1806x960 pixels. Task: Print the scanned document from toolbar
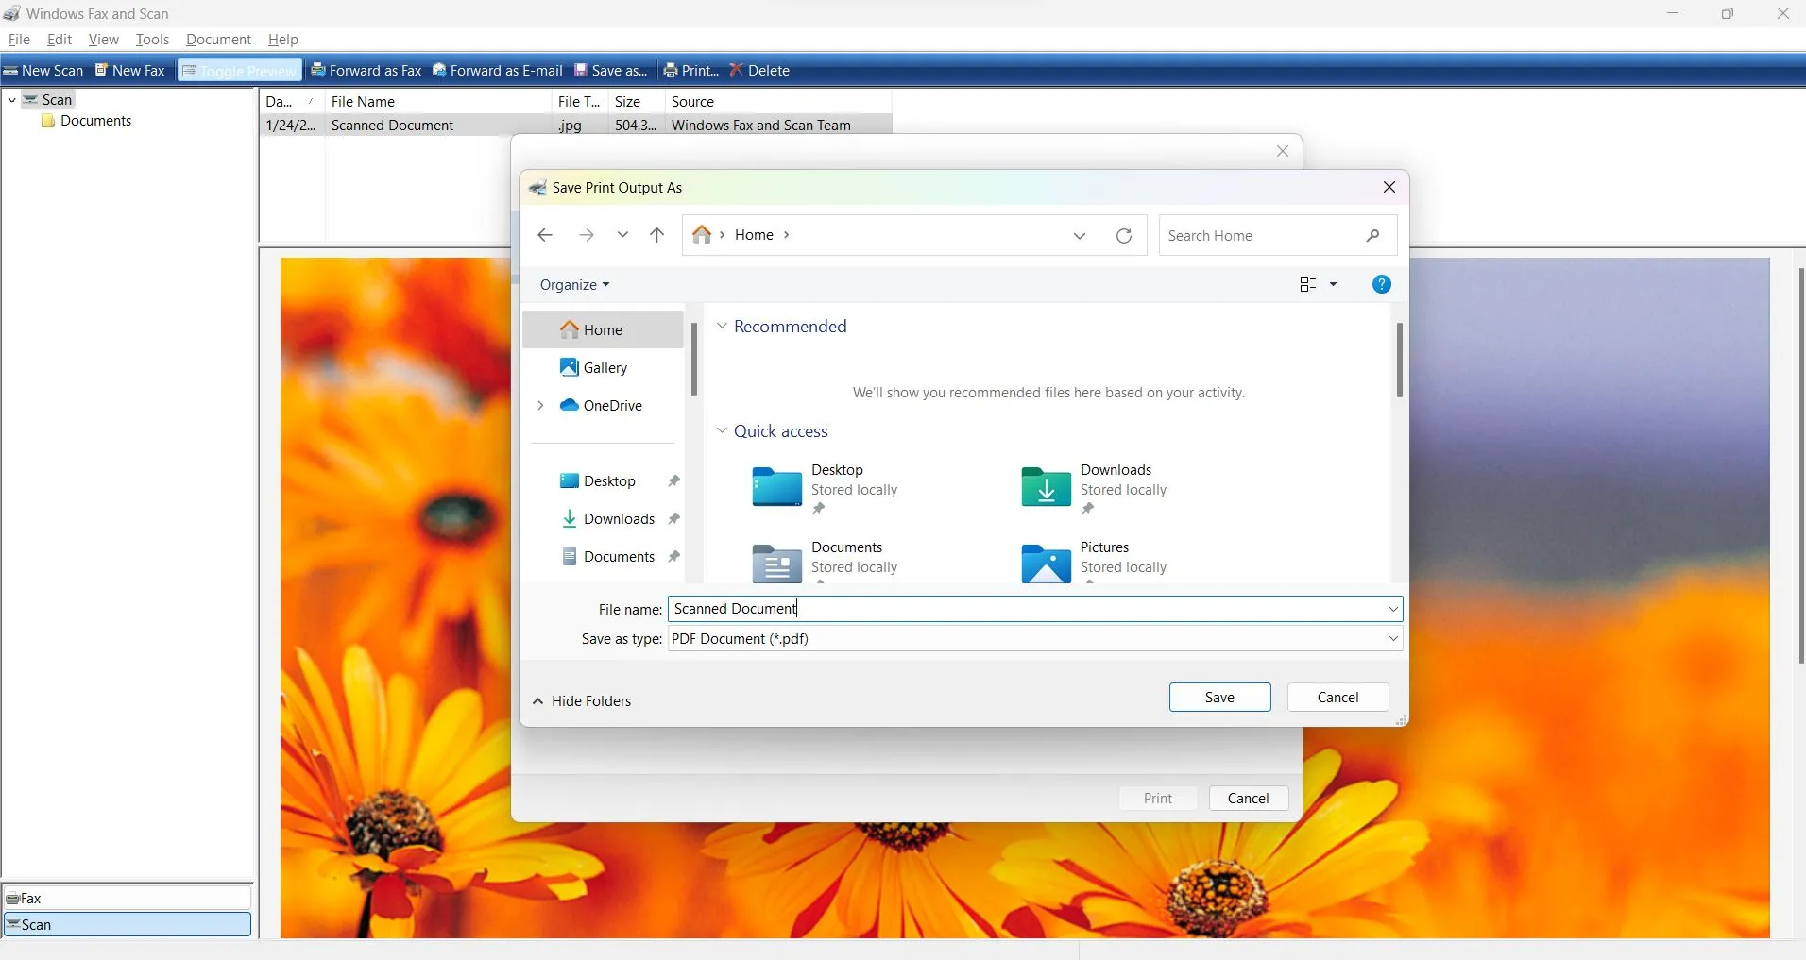pyautogui.click(x=690, y=70)
